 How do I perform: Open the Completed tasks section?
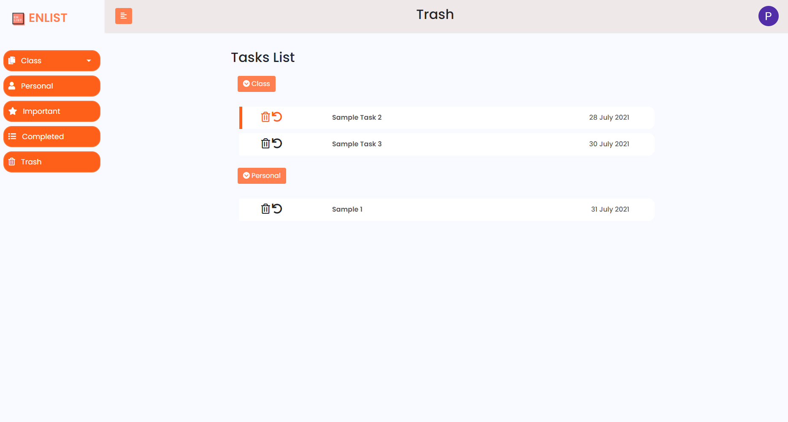(52, 137)
